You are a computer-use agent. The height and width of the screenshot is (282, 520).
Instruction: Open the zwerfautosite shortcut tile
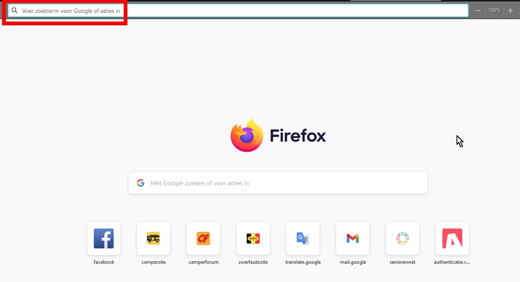tap(253, 238)
